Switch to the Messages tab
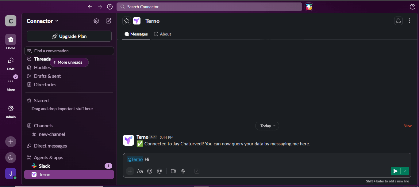The height and width of the screenshot is (187, 419). tap(136, 34)
